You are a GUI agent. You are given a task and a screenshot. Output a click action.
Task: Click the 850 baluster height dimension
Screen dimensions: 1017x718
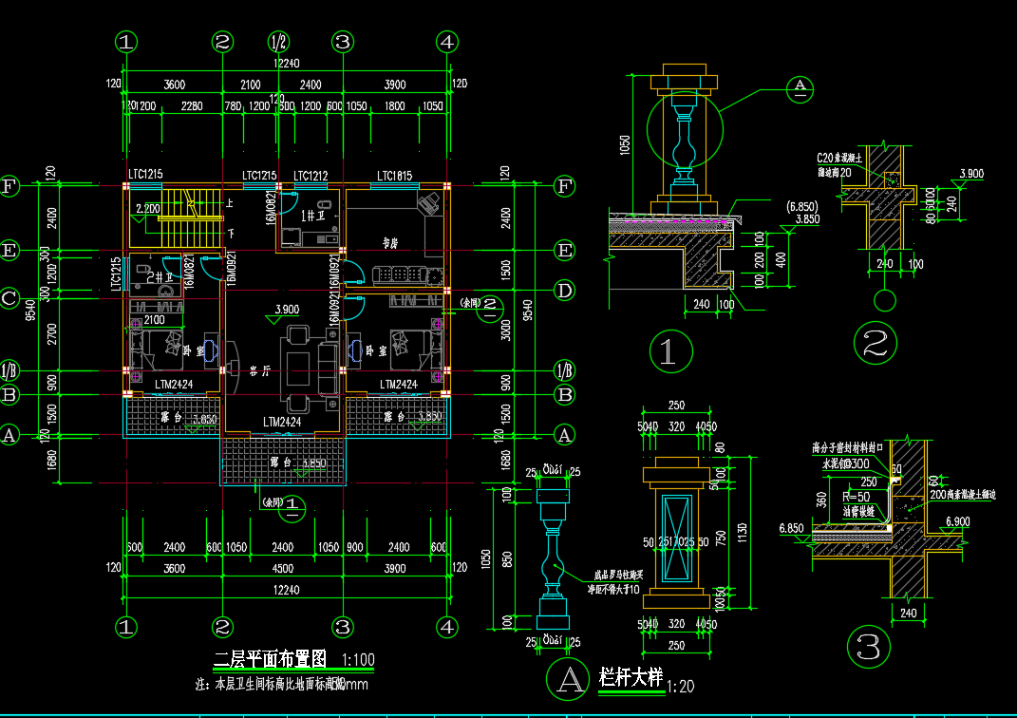pyautogui.click(x=507, y=559)
